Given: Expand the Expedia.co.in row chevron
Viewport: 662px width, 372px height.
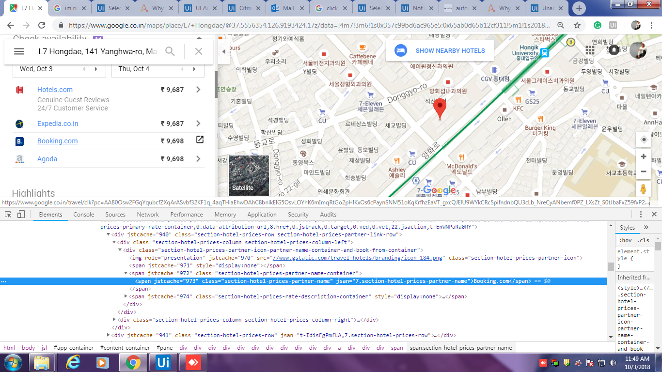Looking at the screenshot, I should [198, 124].
